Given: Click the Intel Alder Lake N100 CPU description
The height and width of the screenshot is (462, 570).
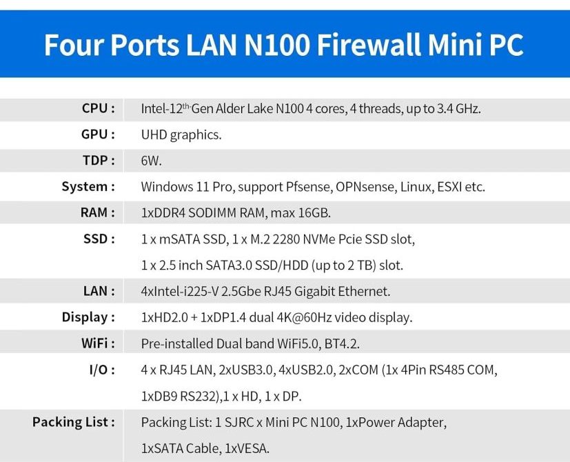Looking at the screenshot, I should [311, 109].
